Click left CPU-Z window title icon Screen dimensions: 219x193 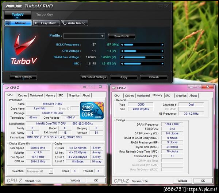tap(7, 88)
